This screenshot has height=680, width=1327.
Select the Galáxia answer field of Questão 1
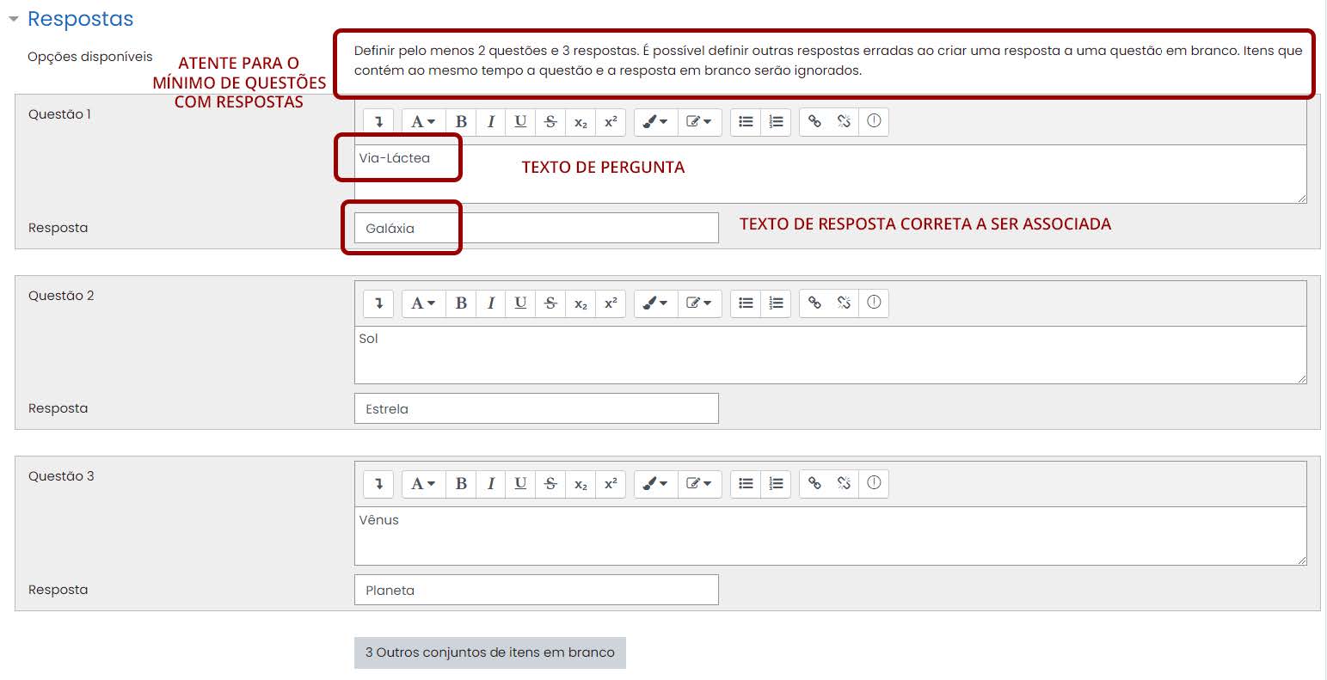[x=536, y=227]
